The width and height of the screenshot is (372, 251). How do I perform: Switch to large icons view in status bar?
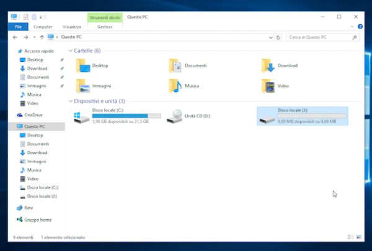359,237
